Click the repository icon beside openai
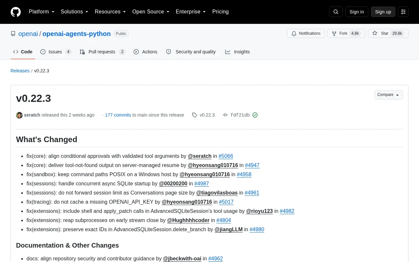Screen dimensions: 419x262 click(x=13, y=34)
